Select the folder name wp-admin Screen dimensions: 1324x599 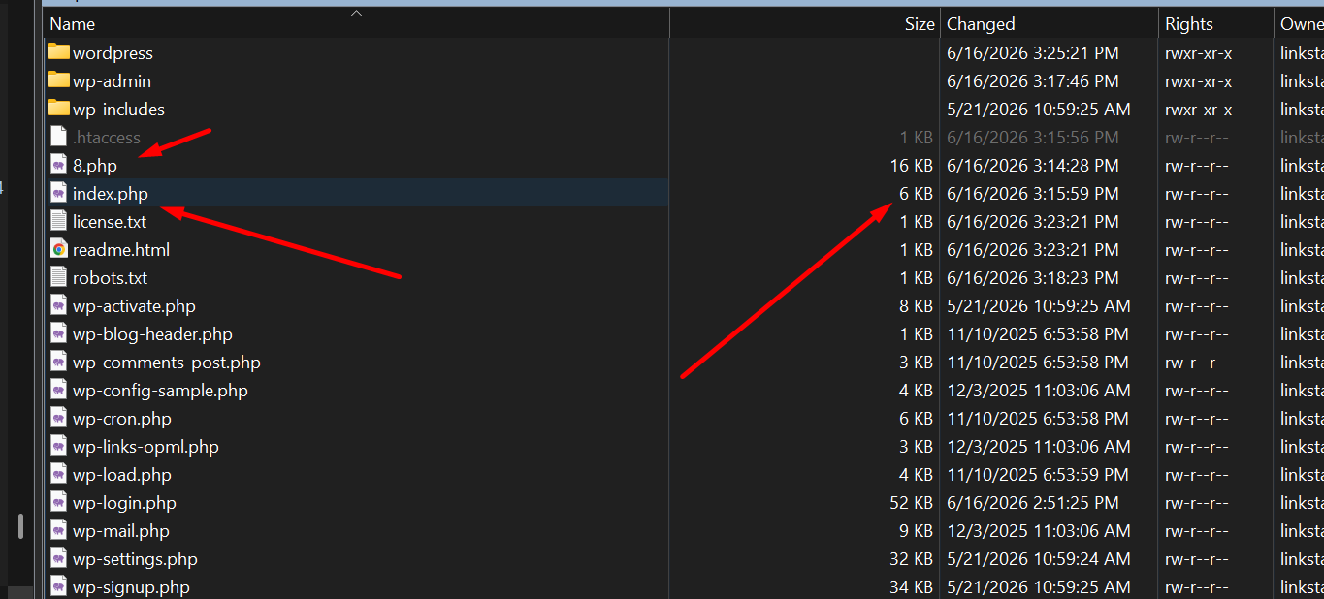[x=112, y=81]
